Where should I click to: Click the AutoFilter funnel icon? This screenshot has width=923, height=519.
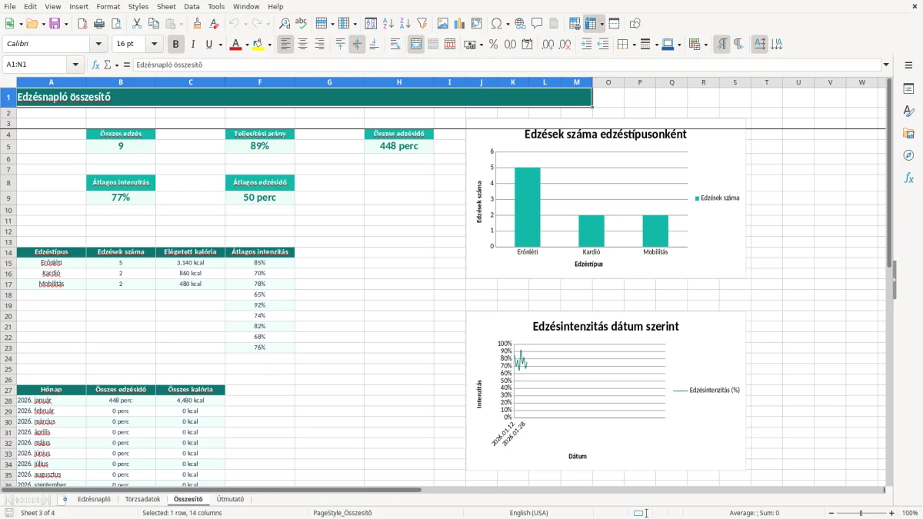pos(422,24)
